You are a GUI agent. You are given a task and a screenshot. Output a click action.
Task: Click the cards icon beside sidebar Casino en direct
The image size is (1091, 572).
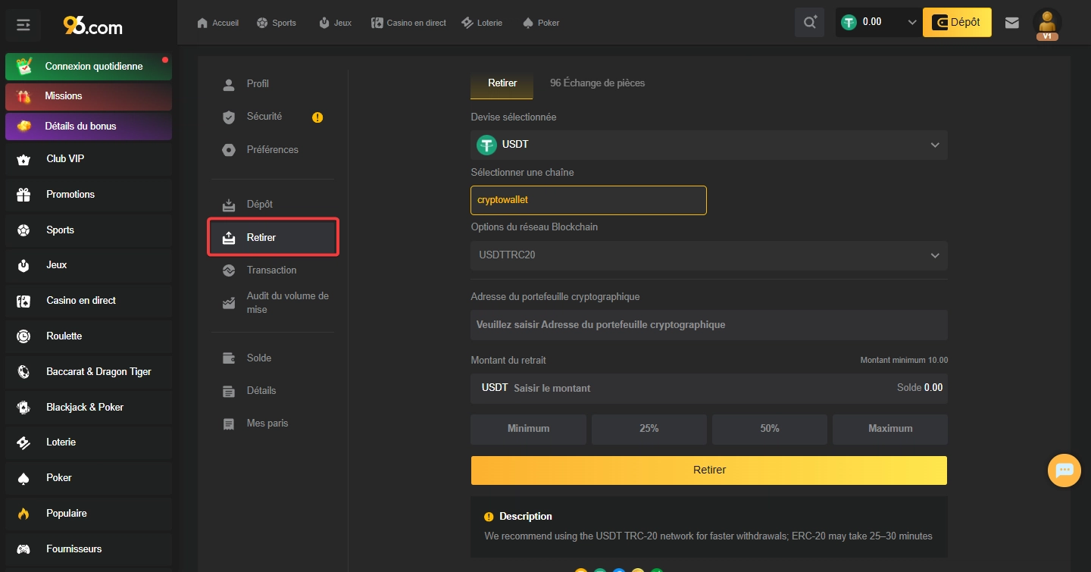(x=23, y=301)
